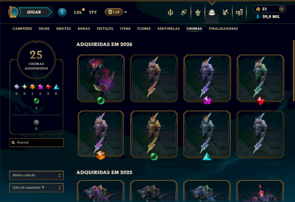The image size is (295, 202).
Task: Click the plus icon to buy RP
Action: [281, 9]
